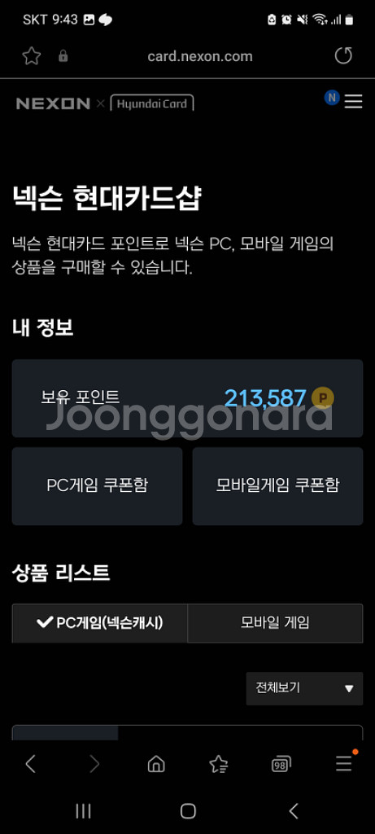Click the Hyundai Card logo
375x834 pixels.
tap(152, 103)
